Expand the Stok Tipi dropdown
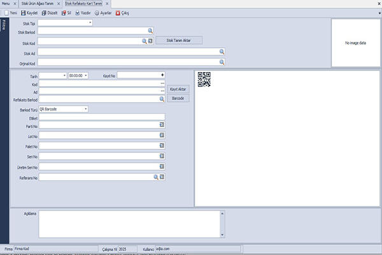This screenshot has height=255, width=382. [90, 23]
